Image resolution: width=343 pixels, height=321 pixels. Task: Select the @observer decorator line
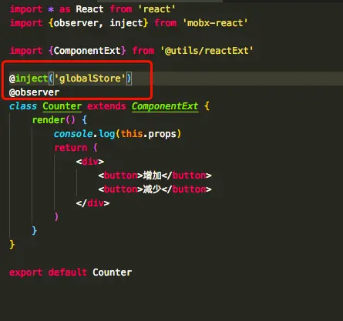point(34,92)
